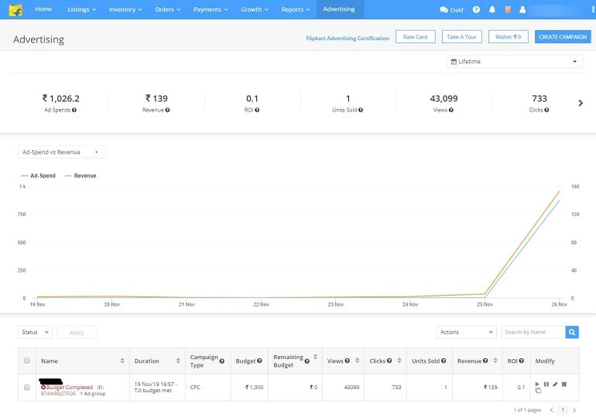The image size is (596, 417).
Task: Show info for Budget column header
Action: click(x=259, y=361)
